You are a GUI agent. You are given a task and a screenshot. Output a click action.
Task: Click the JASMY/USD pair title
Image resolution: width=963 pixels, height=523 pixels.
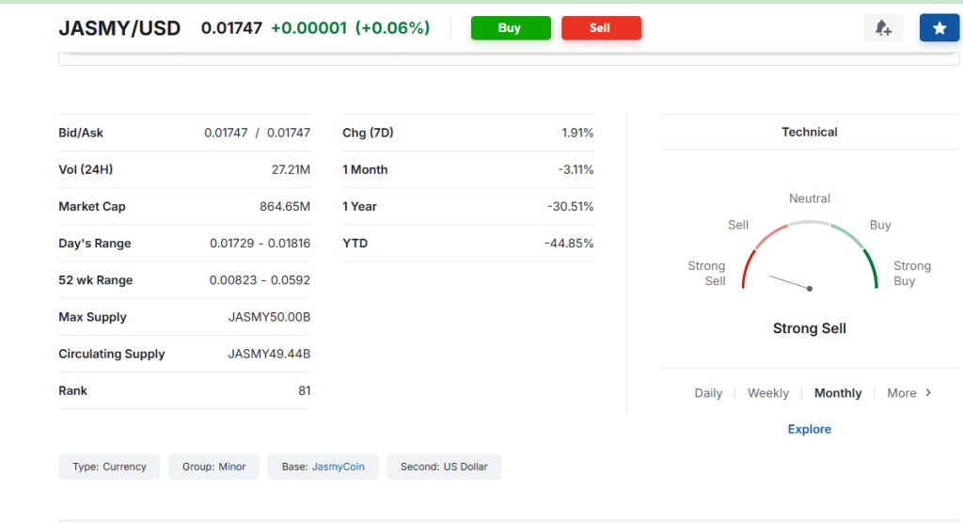119,28
